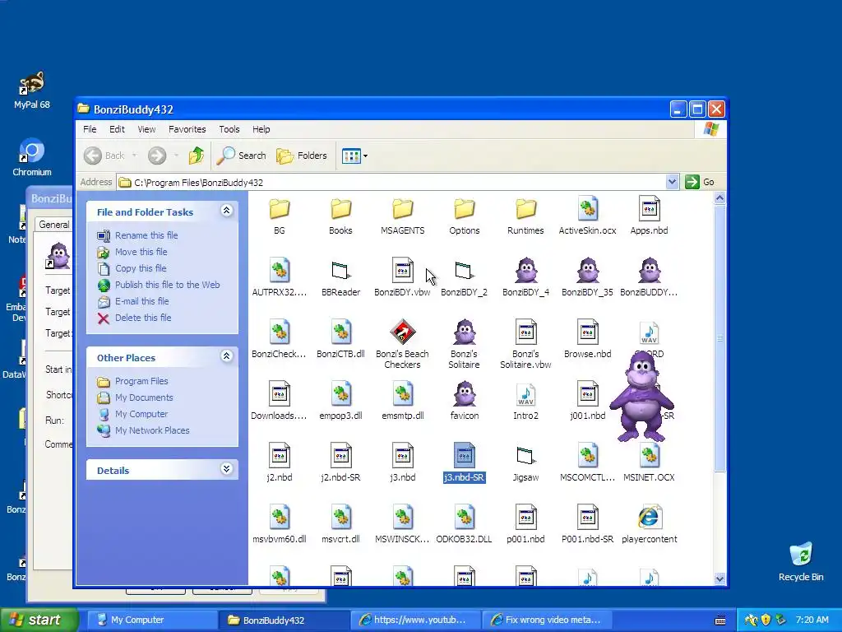Open the Tools menu
This screenshot has height=632, width=842.
pyautogui.click(x=229, y=129)
